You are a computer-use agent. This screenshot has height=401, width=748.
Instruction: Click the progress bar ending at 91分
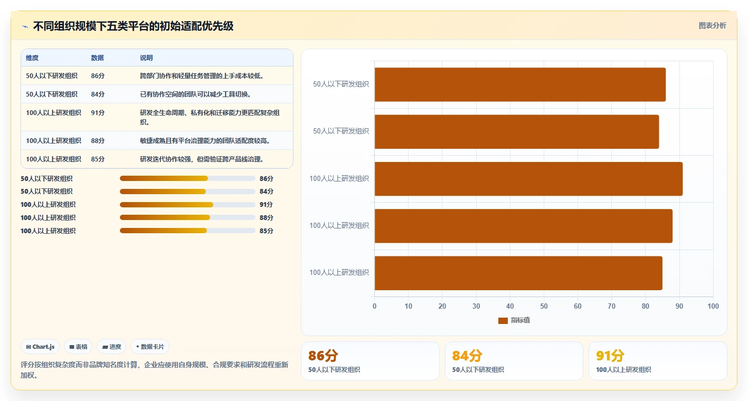tap(187, 205)
